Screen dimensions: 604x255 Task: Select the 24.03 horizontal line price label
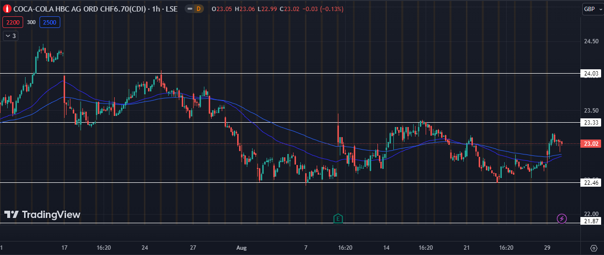pyautogui.click(x=591, y=74)
